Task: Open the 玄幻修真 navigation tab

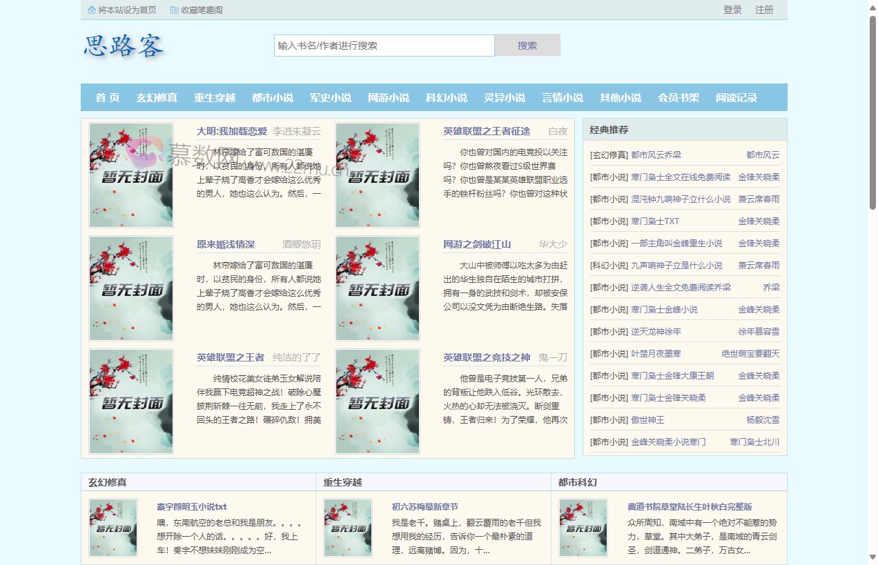Action: [157, 98]
